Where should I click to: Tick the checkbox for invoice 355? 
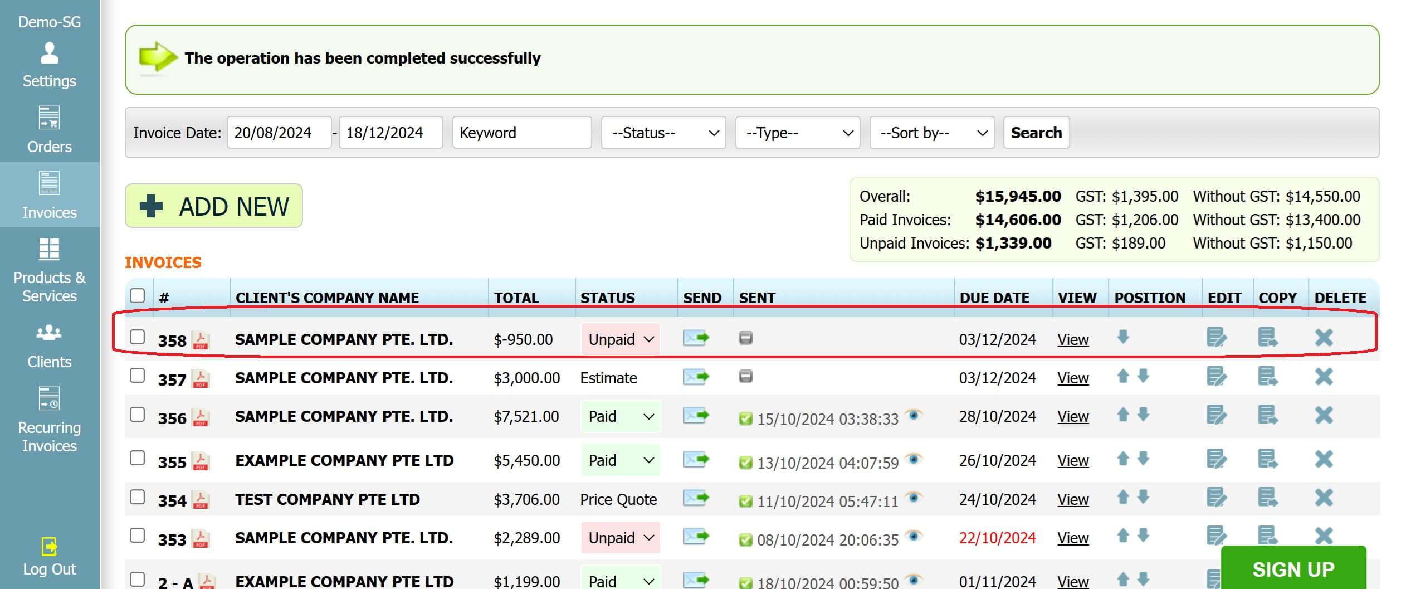(137, 458)
